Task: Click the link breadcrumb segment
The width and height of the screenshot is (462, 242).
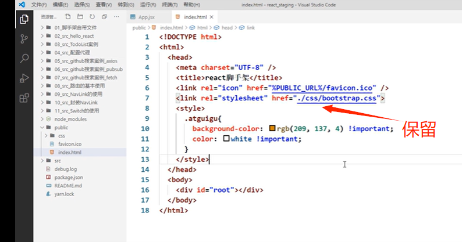Action: point(251,28)
